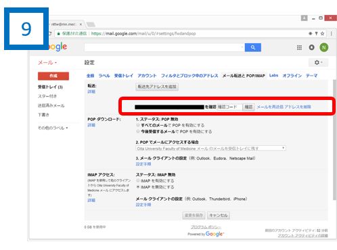Switch to Labs tab
The height and width of the screenshot is (250, 337).
click(x=273, y=76)
